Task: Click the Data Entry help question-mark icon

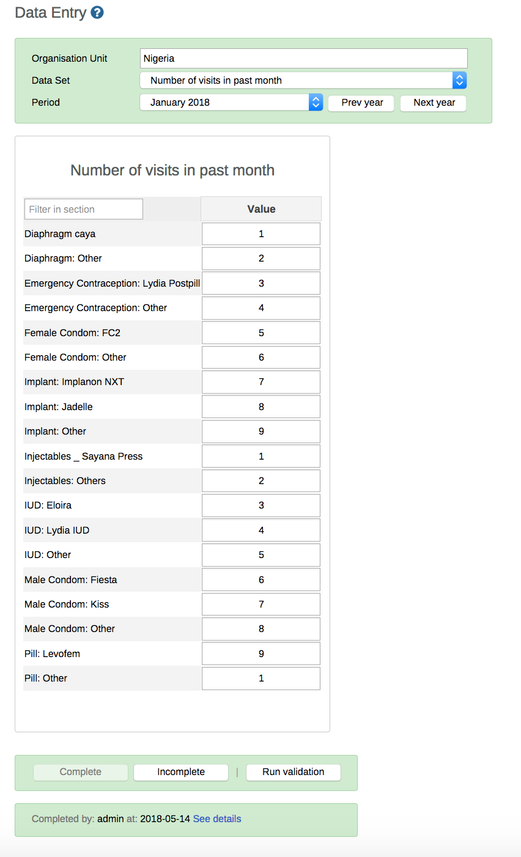Action: point(97,13)
